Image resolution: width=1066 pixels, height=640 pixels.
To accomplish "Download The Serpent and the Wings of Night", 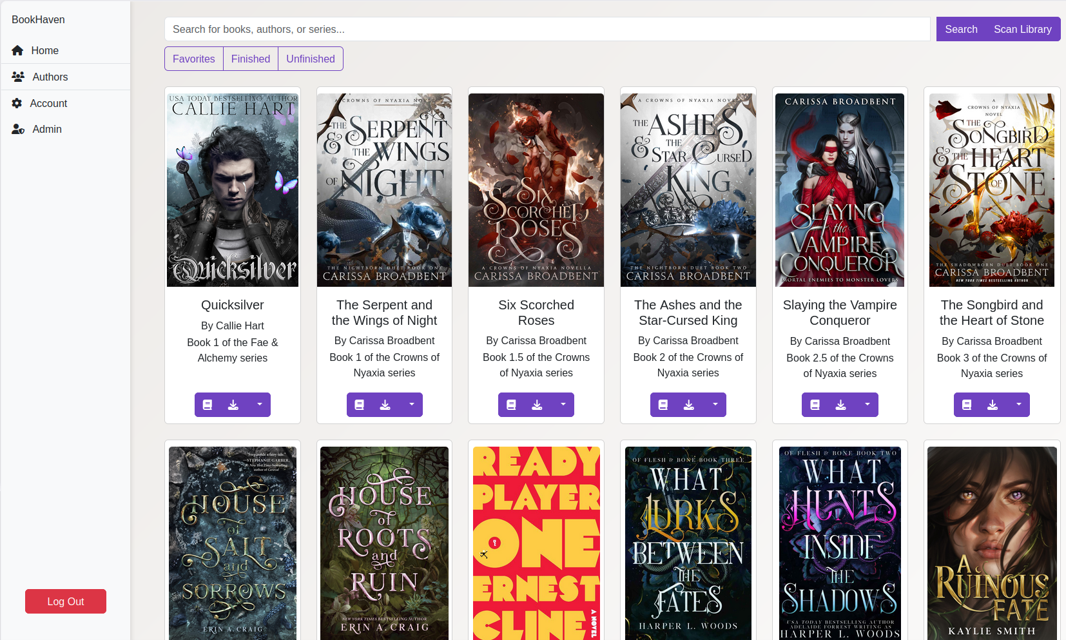I will [385, 405].
